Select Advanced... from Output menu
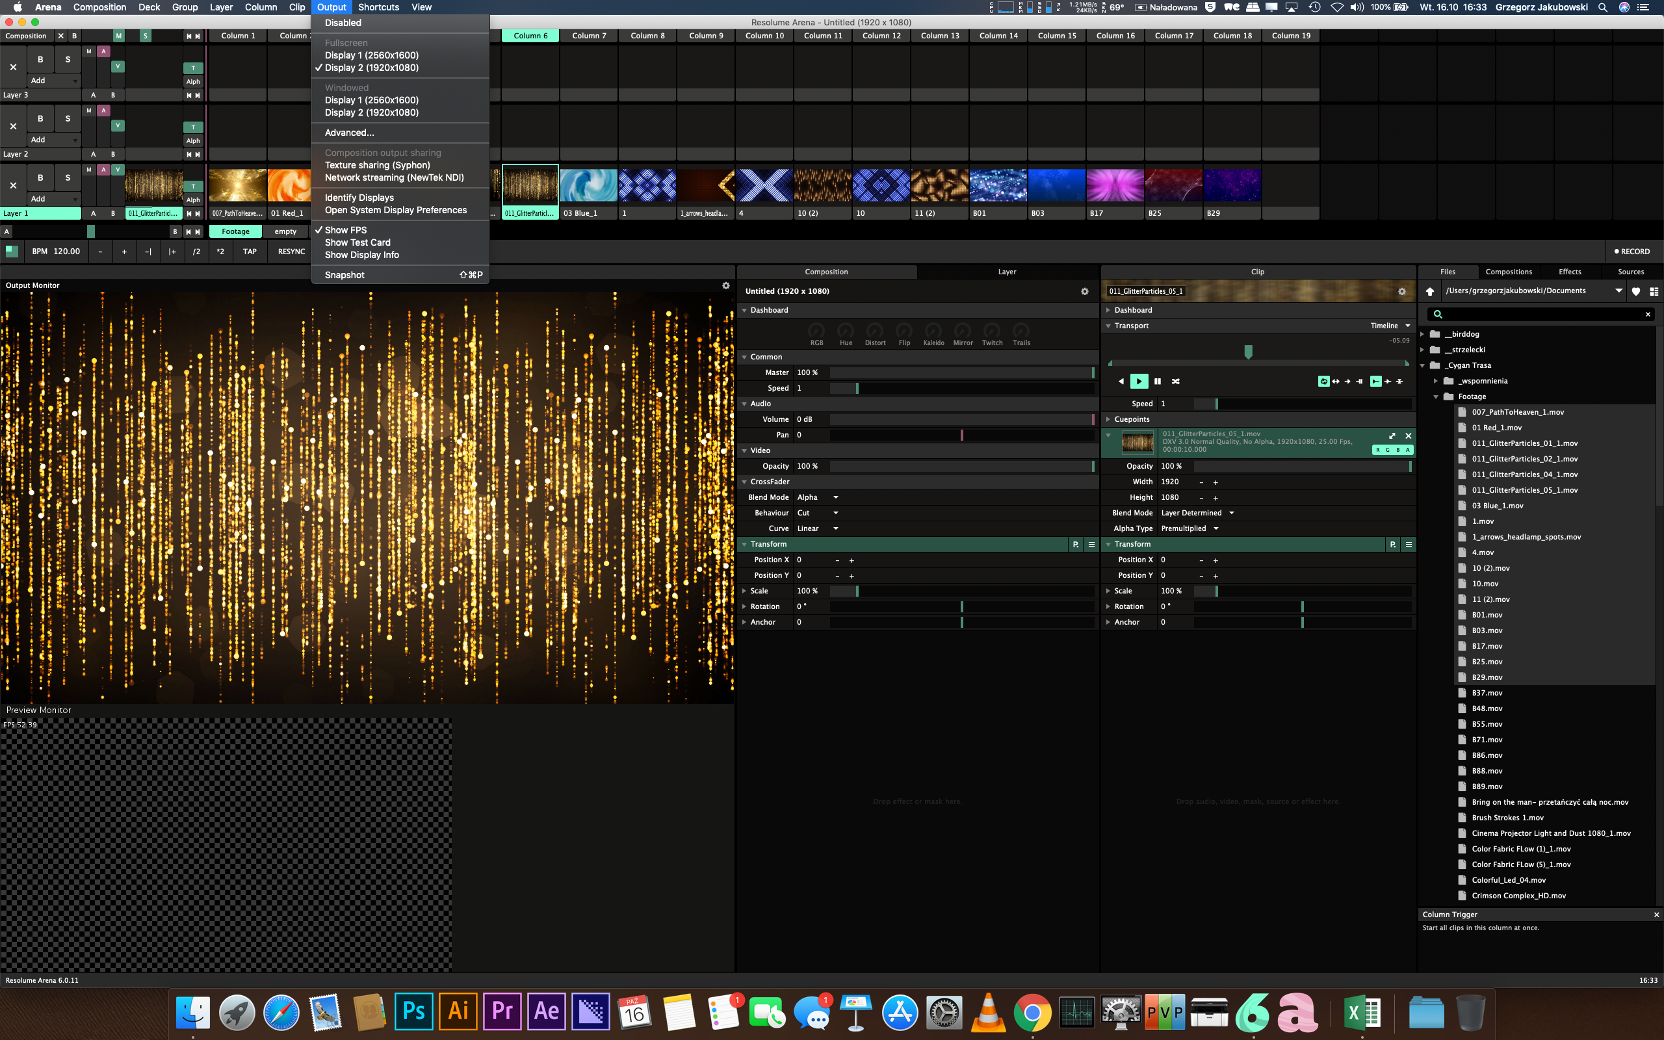Viewport: 1664px width, 1040px height. point(349,133)
